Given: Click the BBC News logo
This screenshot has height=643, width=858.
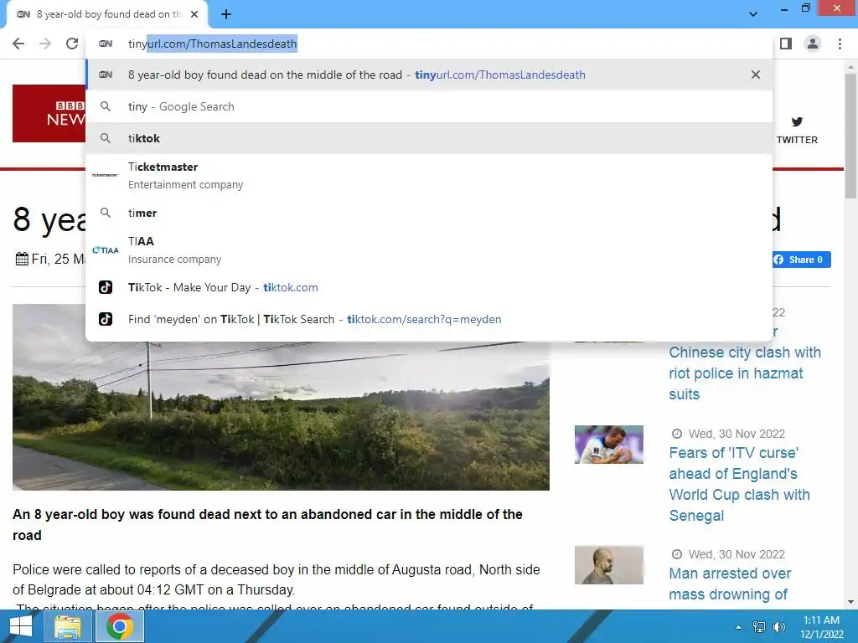Looking at the screenshot, I should (x=49, y=113).
